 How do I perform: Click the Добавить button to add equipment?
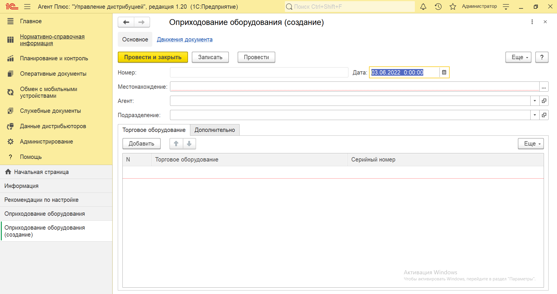pos(141,144)
